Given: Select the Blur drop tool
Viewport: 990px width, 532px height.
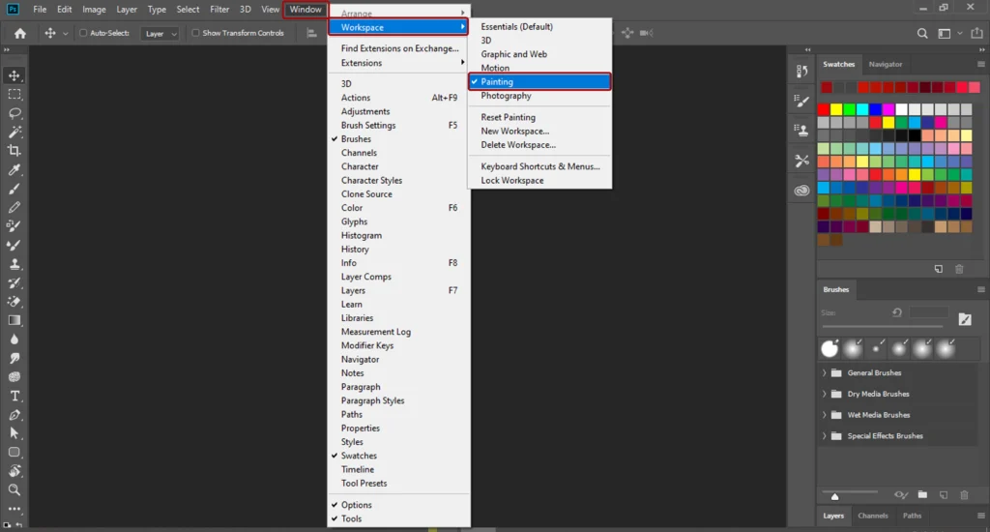Looking at the screenshot, I should [x=14, y=340].
